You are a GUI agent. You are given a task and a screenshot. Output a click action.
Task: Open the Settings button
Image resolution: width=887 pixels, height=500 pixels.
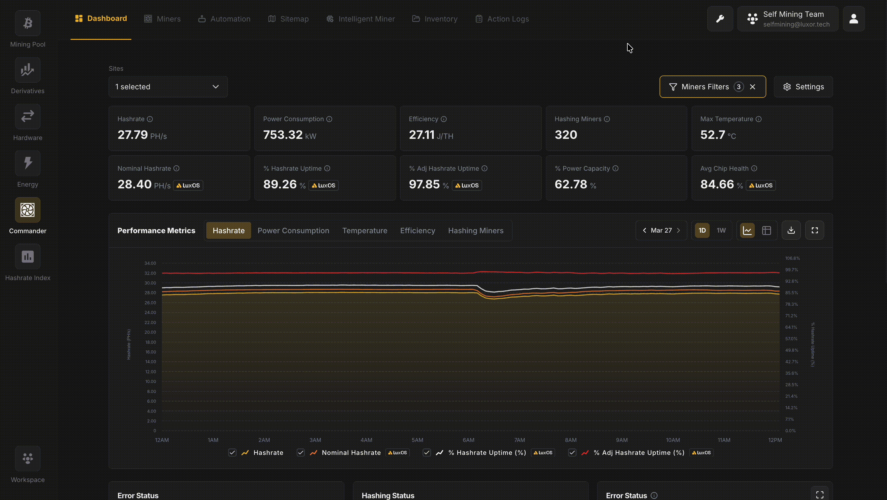tap(803, 86)
